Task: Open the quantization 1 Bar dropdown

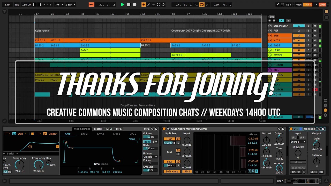Action: point(70,5)
